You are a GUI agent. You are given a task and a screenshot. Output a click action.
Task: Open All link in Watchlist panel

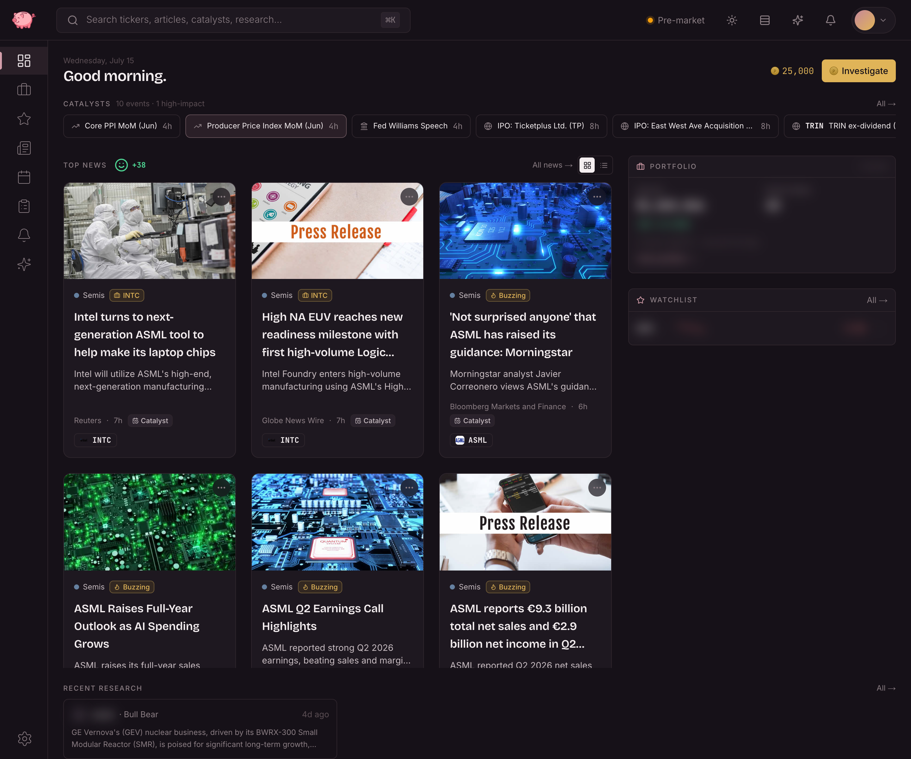pyautogui.click(x=877, y=300)
